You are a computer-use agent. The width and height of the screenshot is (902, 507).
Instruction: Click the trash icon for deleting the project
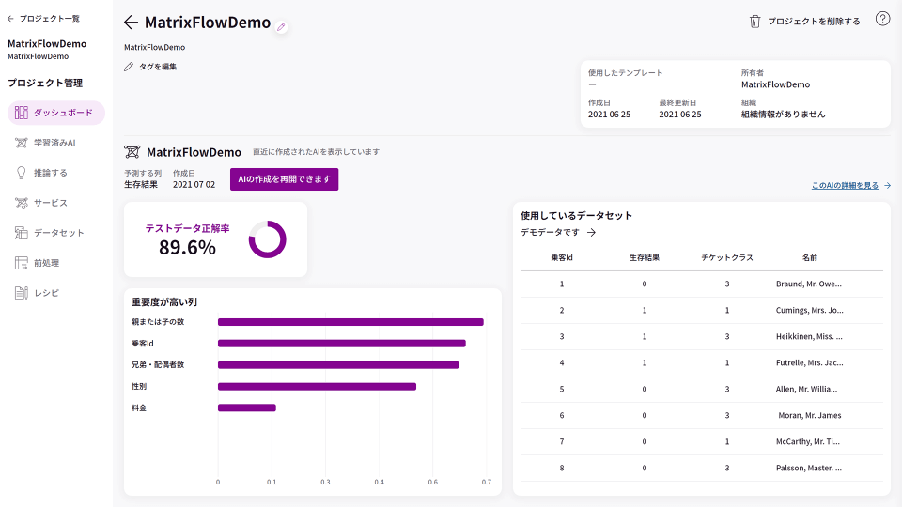tap(754, 22)
